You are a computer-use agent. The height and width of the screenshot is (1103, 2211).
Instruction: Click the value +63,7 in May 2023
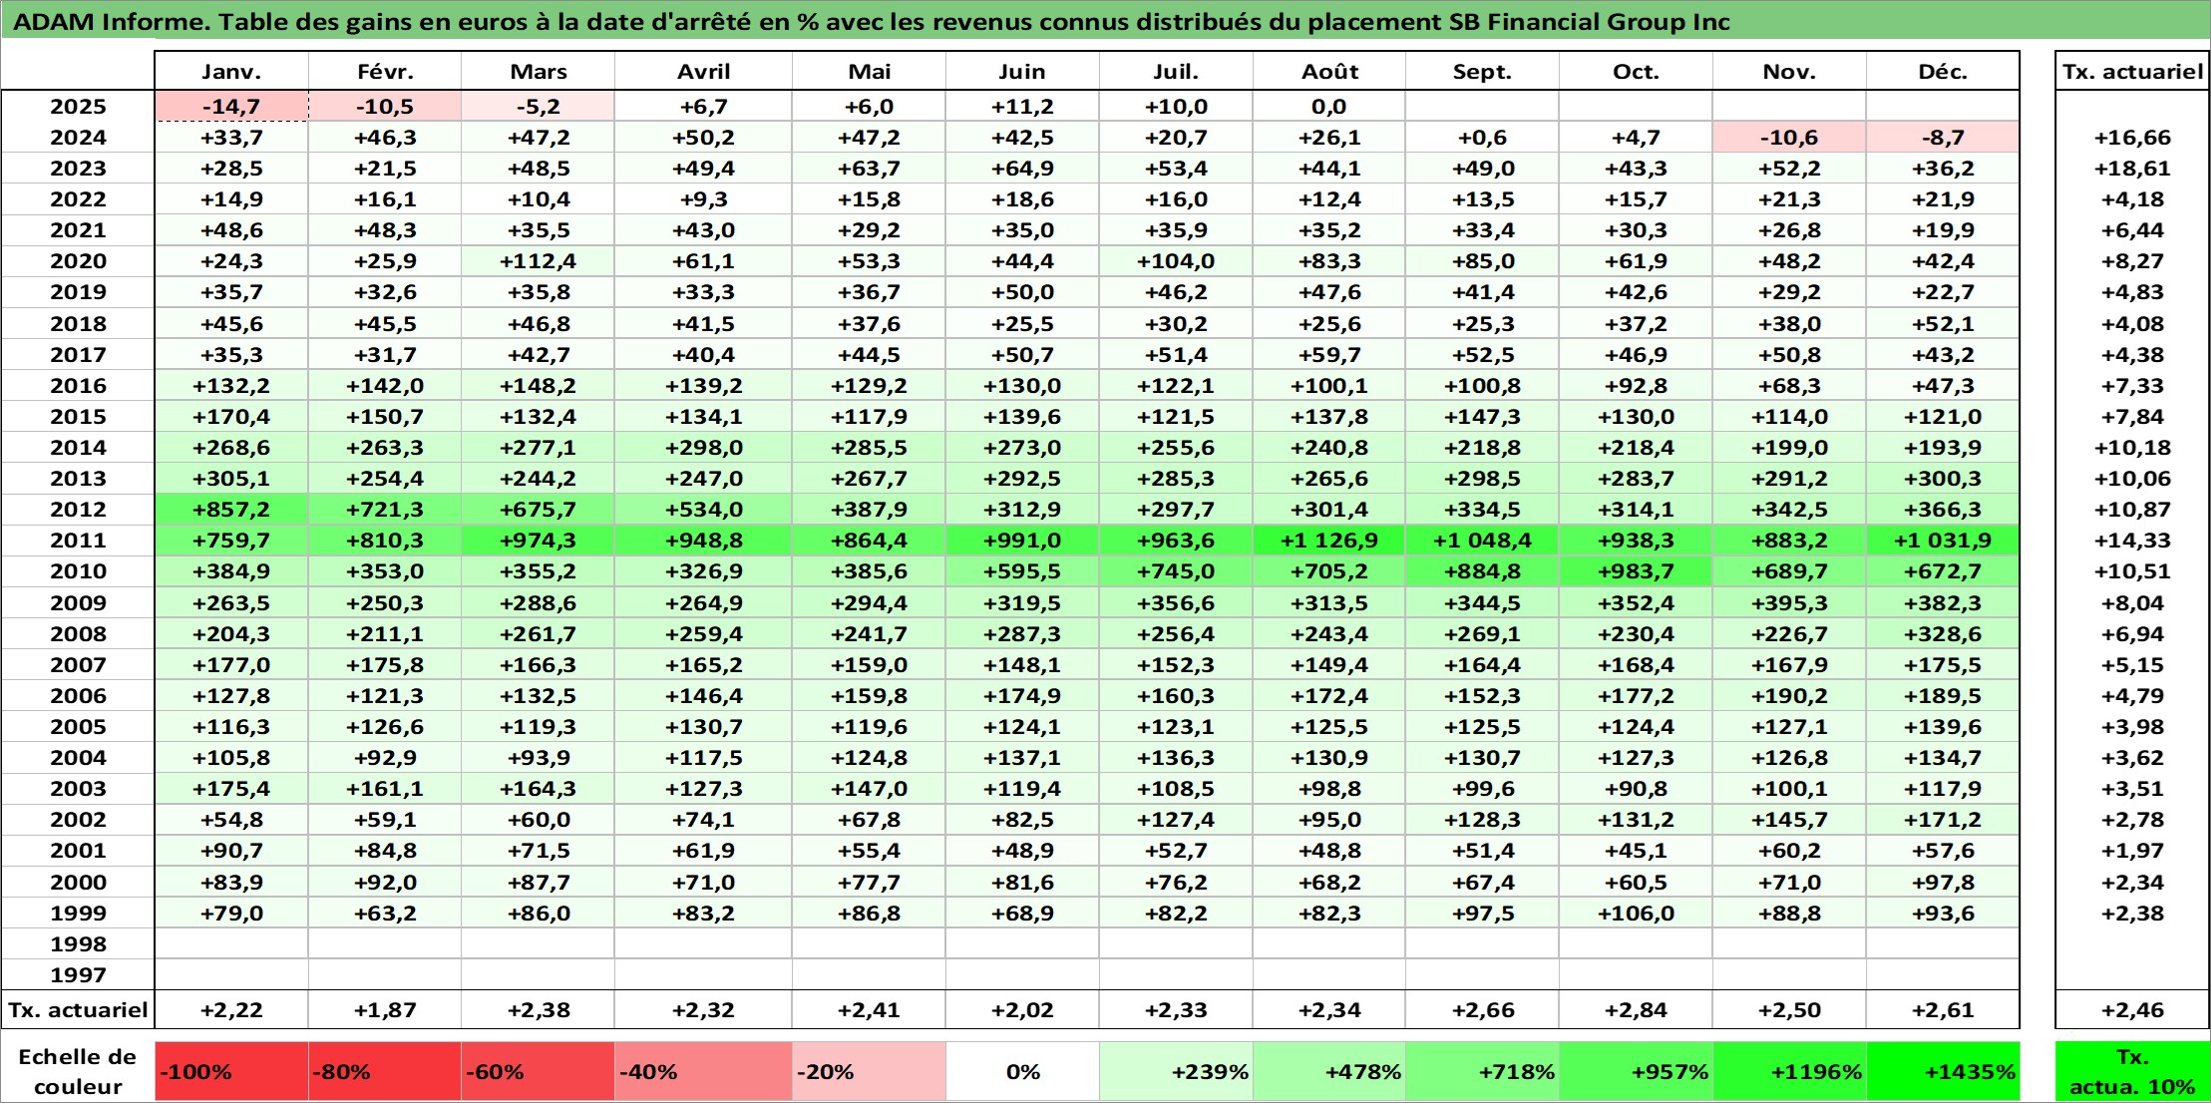(869, 169)
